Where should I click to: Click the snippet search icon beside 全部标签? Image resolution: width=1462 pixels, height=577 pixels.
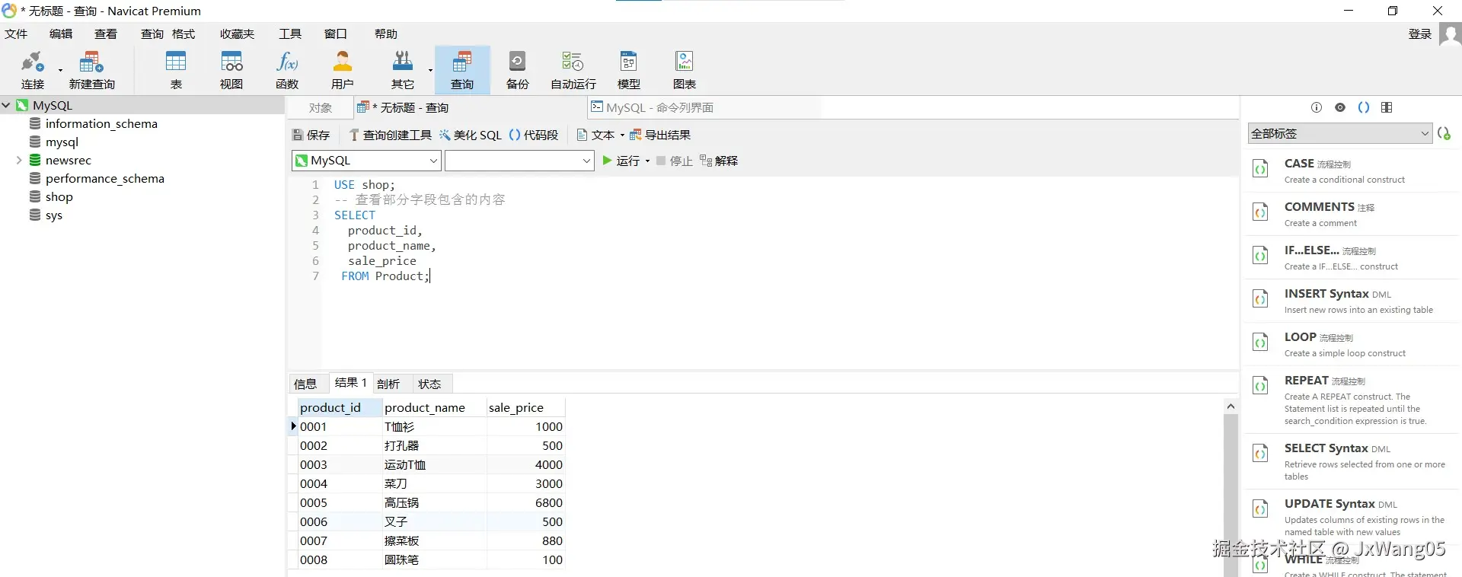pos(1444,133)
